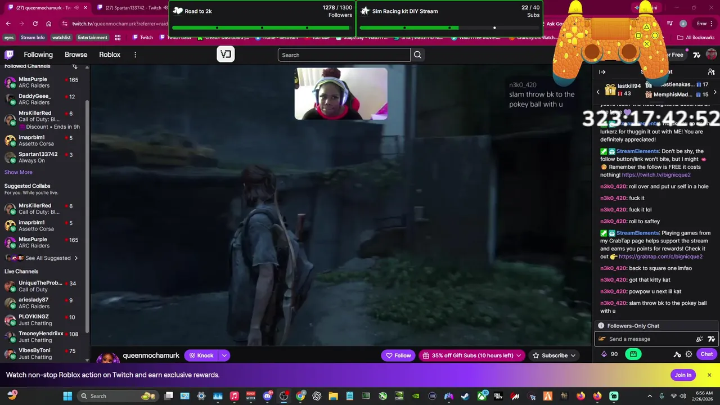This screenshot has height=405, width=720.
Task: Click the Chat send button
Action: coord(706,354)
